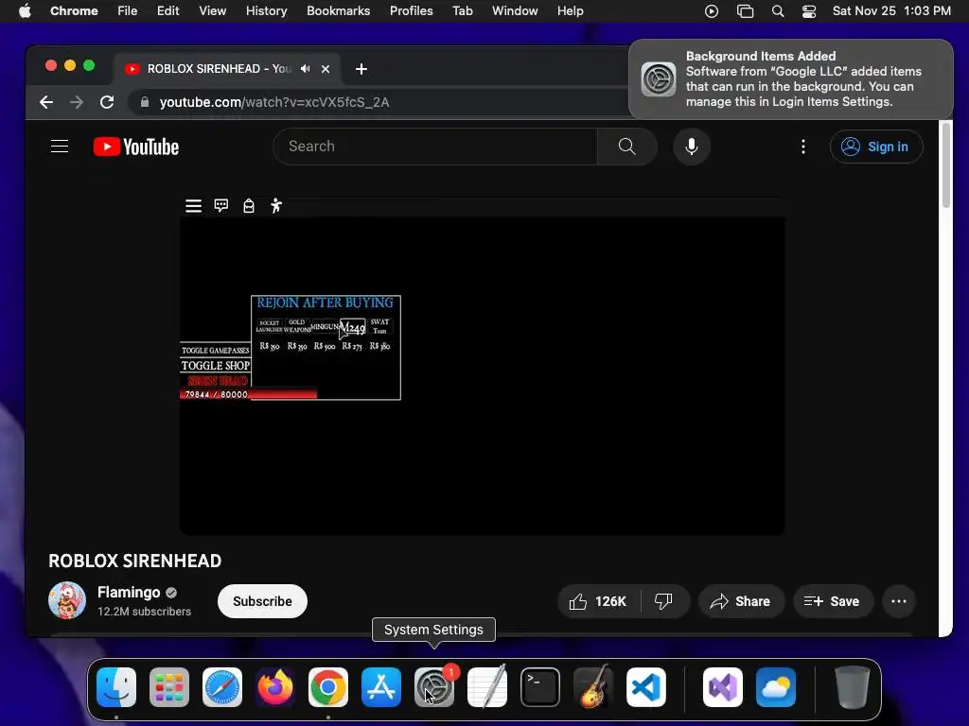
Task: Launch Firefox from the Dock
Action: tap(275, 687)
